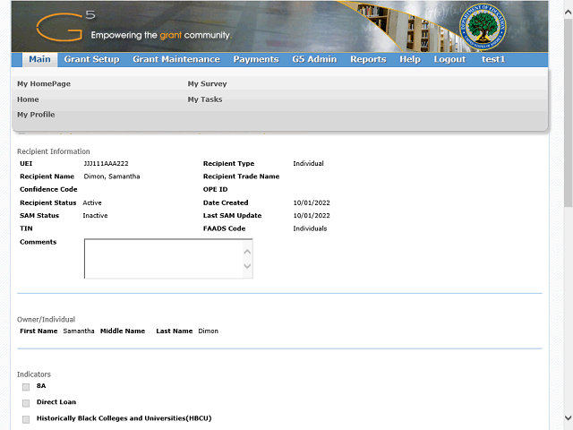Screen dimensions: 573x430
Task: Go to My HomePage link
Action: [43, 84]
